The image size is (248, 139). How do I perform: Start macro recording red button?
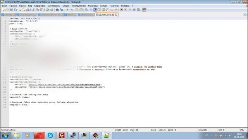coord(121,10)
